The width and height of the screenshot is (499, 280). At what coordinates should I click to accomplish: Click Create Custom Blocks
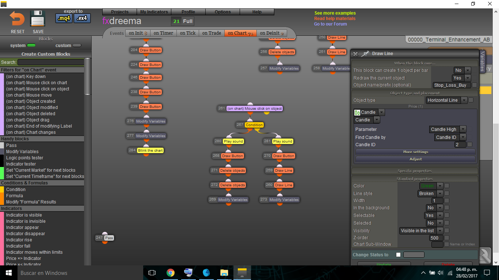(x=46, y=54)
